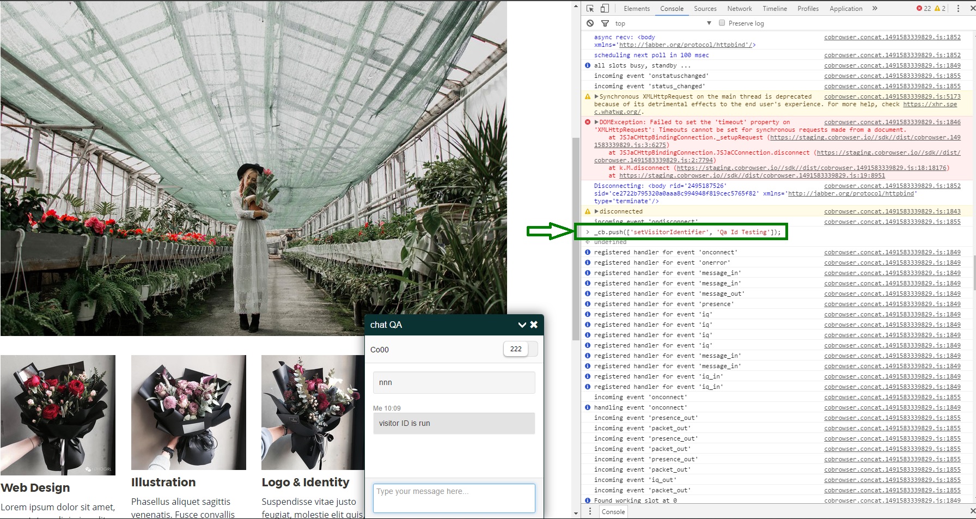Focus the 'Type your message here' chat input
Image resolution: width=976 pixels, height=519 pixels.
point(454,498)
